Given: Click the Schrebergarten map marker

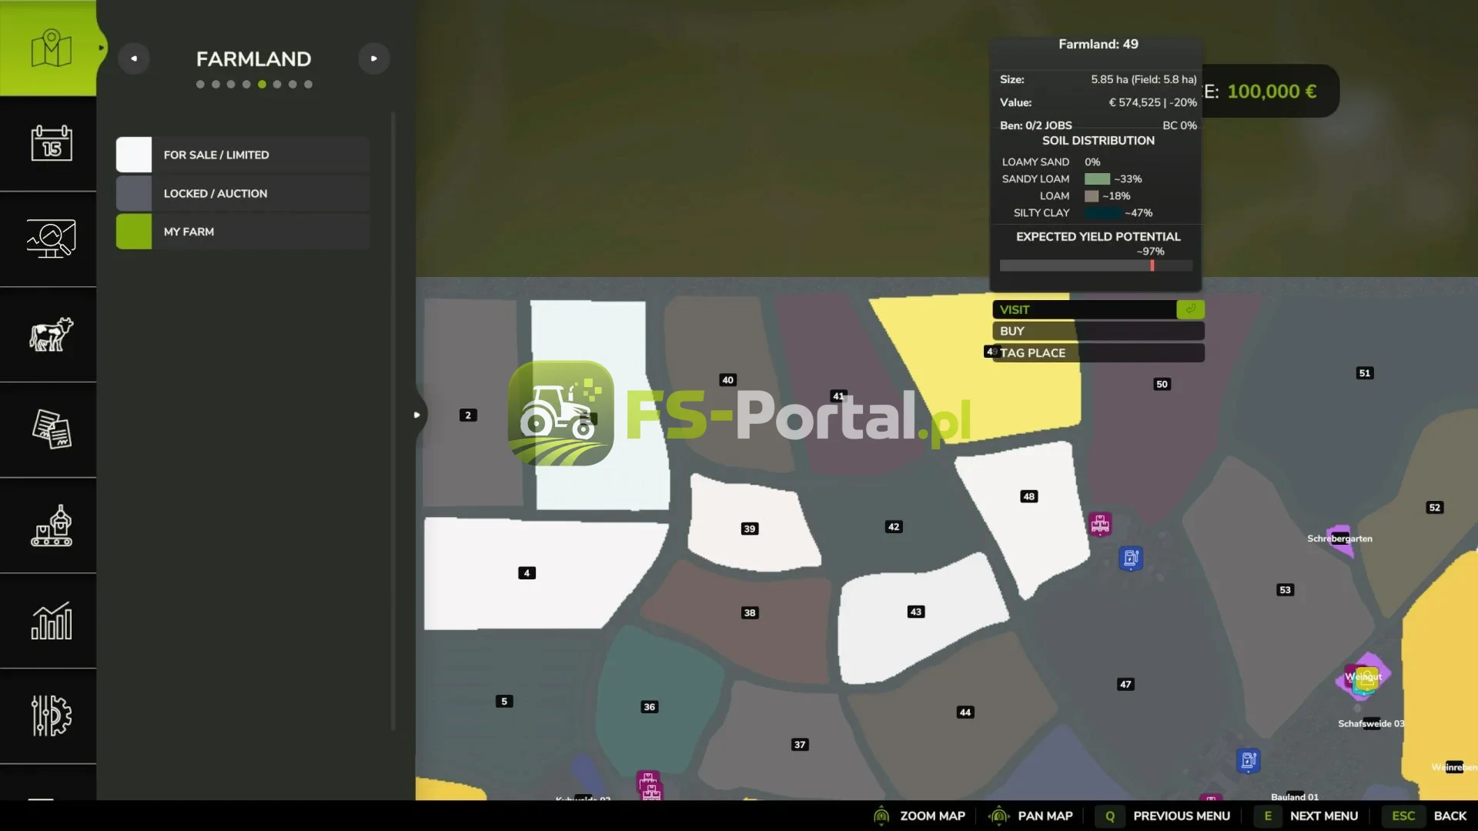Looking at the screenshot, I should coord(1340,539).
